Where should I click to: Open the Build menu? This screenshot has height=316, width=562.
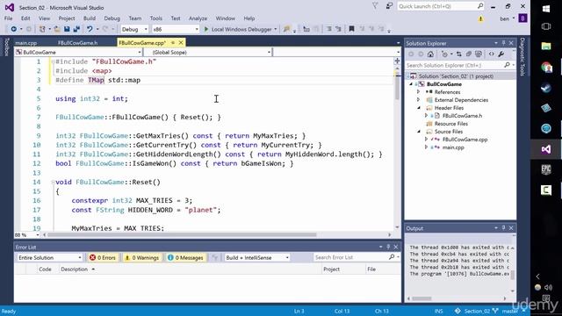coord(90,18)
